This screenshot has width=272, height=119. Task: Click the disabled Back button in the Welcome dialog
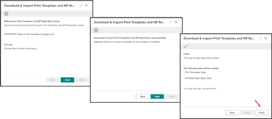pyautogui.click(x=53, y=80)
